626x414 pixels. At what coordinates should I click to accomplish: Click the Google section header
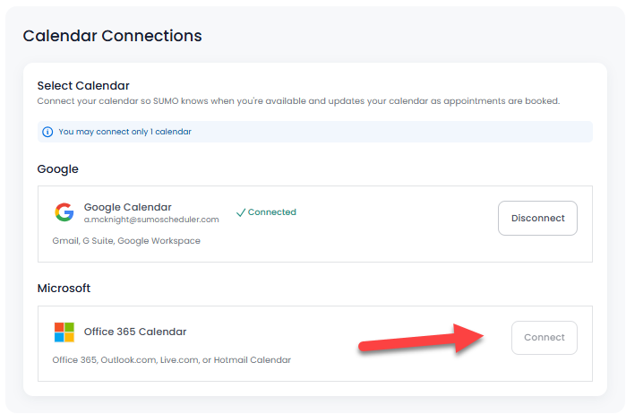click(58, 169)
